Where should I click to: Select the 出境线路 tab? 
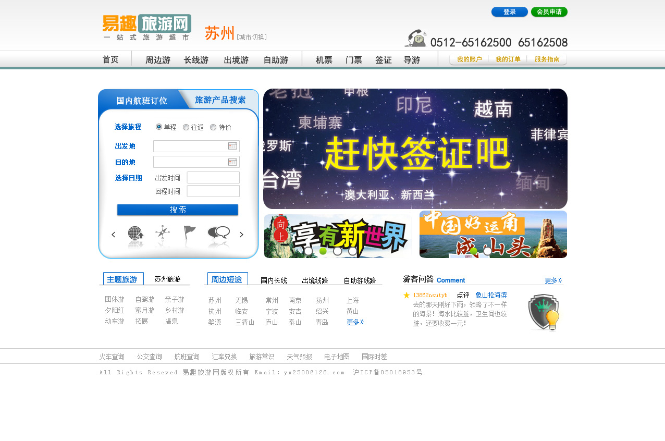pyautogui.click(x=315, y=280)
